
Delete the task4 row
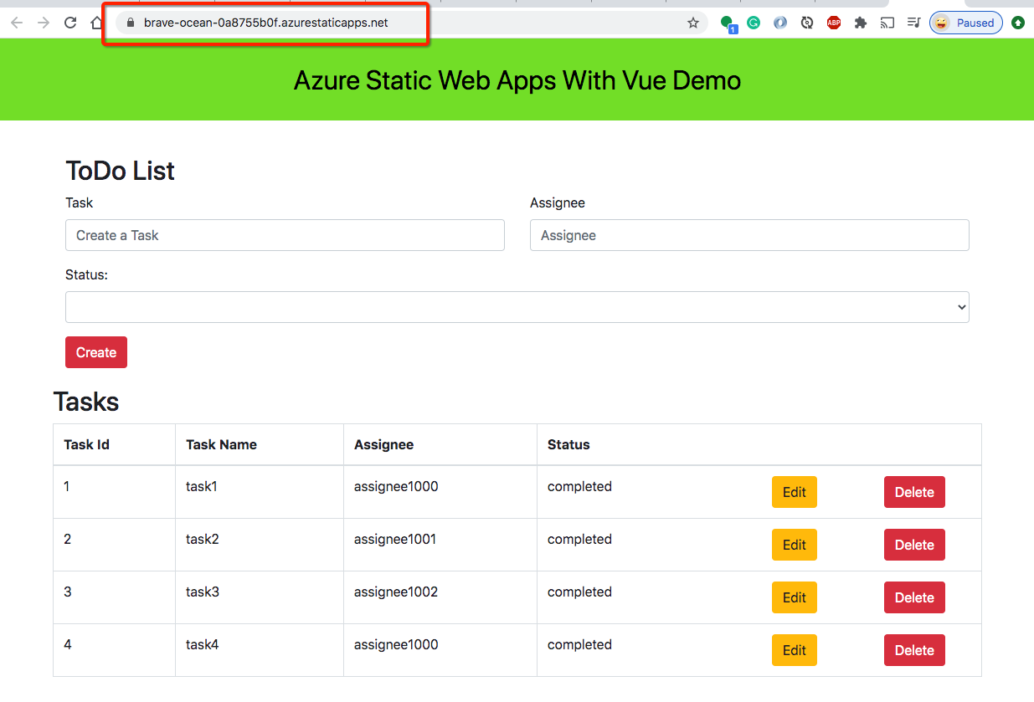click(x=914, y=650)
